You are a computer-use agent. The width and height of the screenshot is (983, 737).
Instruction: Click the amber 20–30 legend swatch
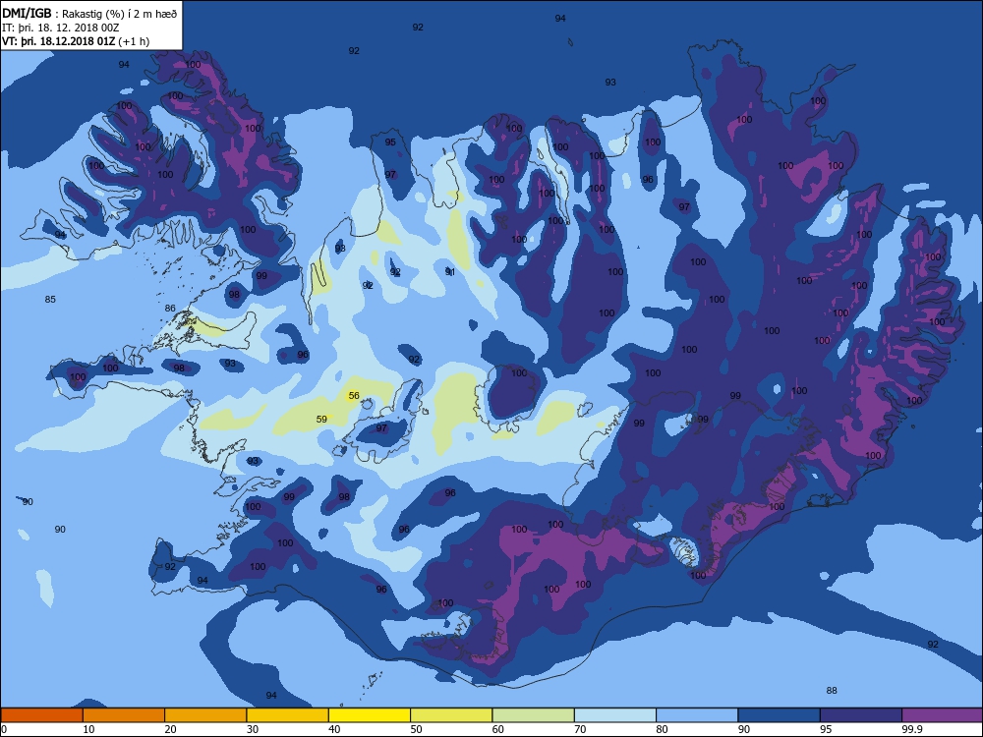[x=205, y=715]
